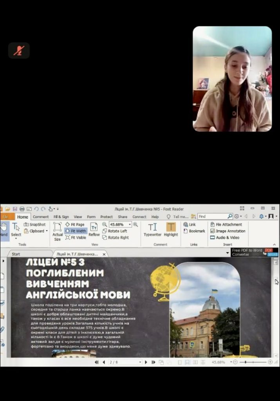Screen dimensions: 280x401
Task: Enable Reflow view mode
Action: tap(94, 229)
